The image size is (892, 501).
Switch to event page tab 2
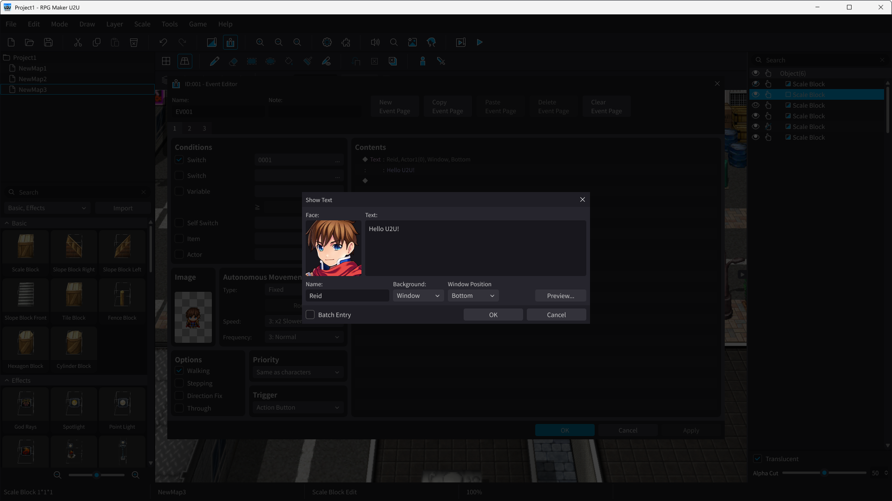(x=190, y=128)
